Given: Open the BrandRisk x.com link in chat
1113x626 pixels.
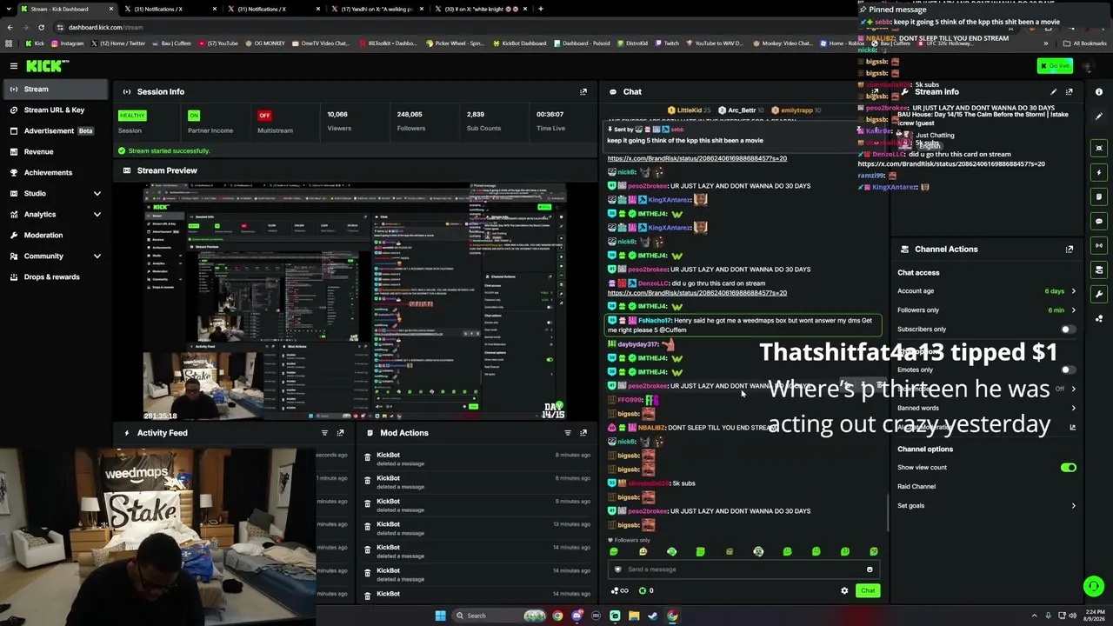Looking at the screenshot, I should click(x=696, y=293).
